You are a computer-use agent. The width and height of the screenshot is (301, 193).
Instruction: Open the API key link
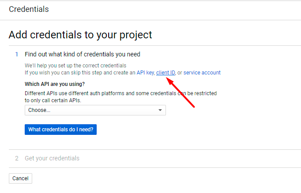(x=145, y=73)
